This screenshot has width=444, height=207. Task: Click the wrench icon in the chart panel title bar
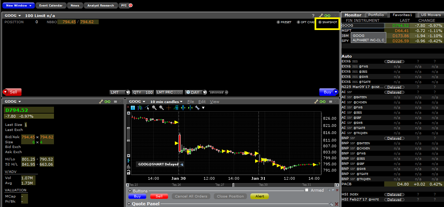click(x=316, y=102)
